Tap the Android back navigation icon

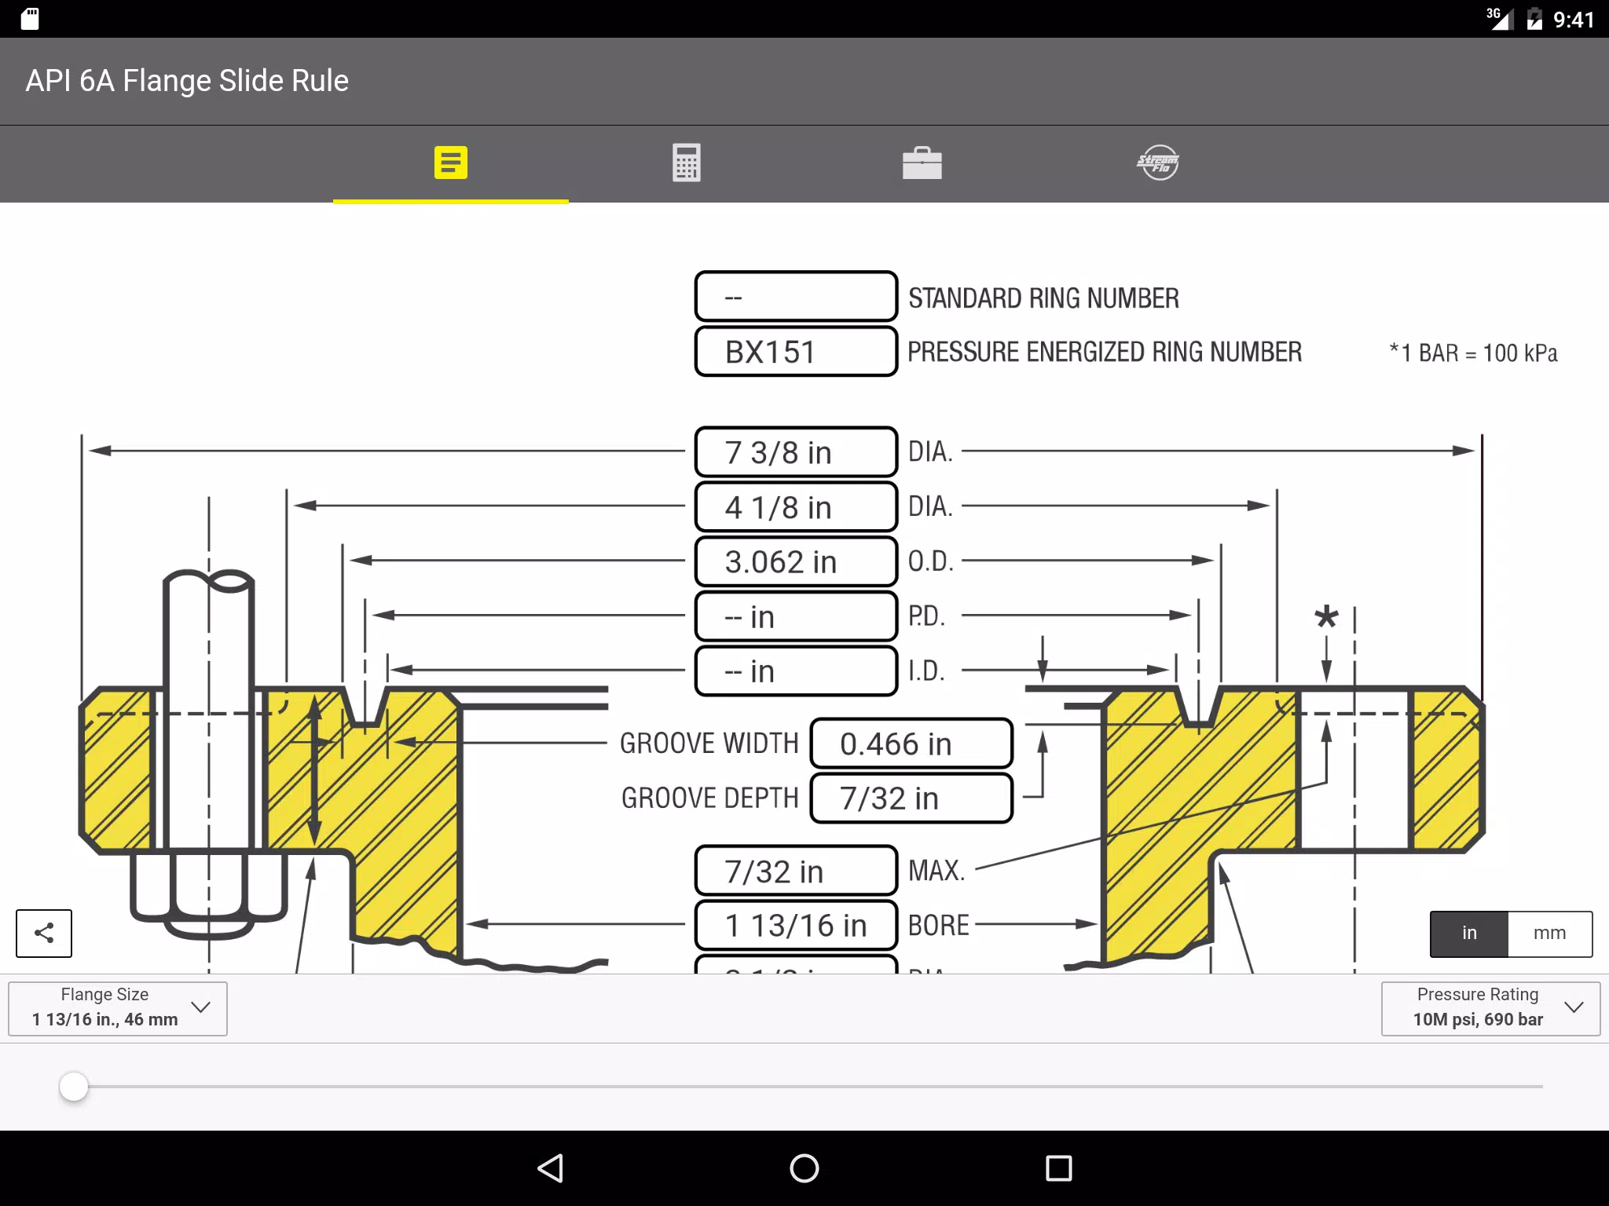click(551, 1168)
